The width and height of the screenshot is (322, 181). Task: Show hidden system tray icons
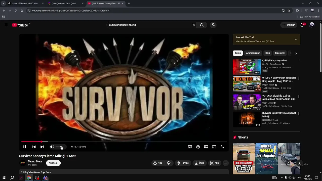pyautogui.click(x=282, y=178)
